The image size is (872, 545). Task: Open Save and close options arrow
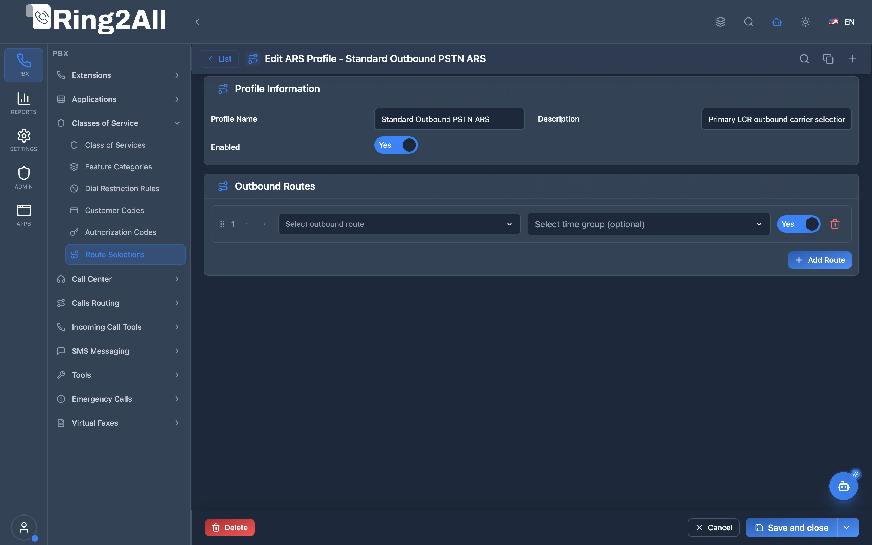[x=847, y=527]
